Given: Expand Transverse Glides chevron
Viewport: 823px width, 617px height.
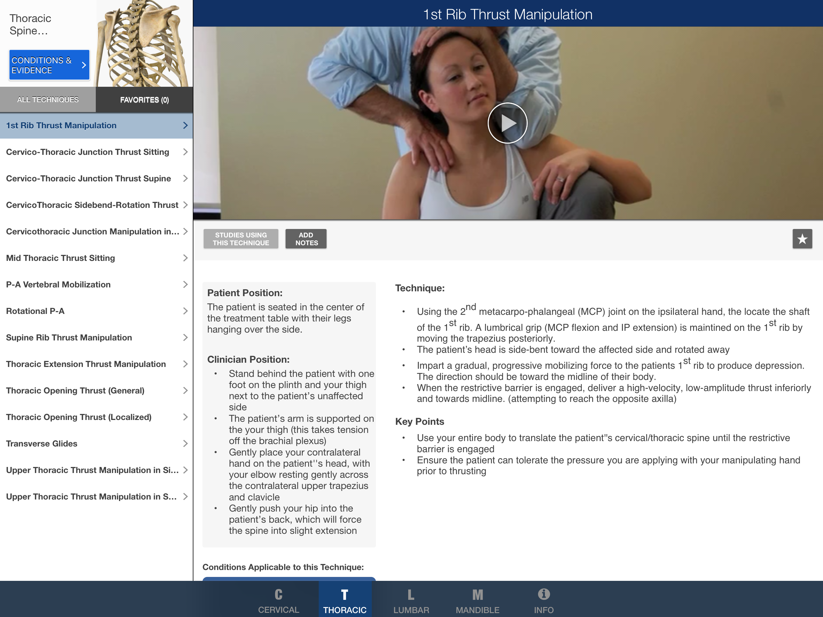Looking at the screenshot, I should click(x=185, y=443).
